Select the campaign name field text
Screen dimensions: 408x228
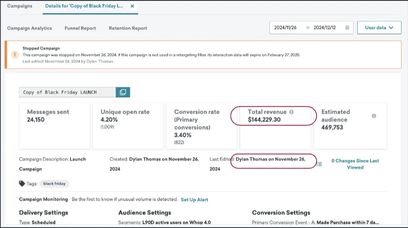pyautogui.click(x=67, y=92)
